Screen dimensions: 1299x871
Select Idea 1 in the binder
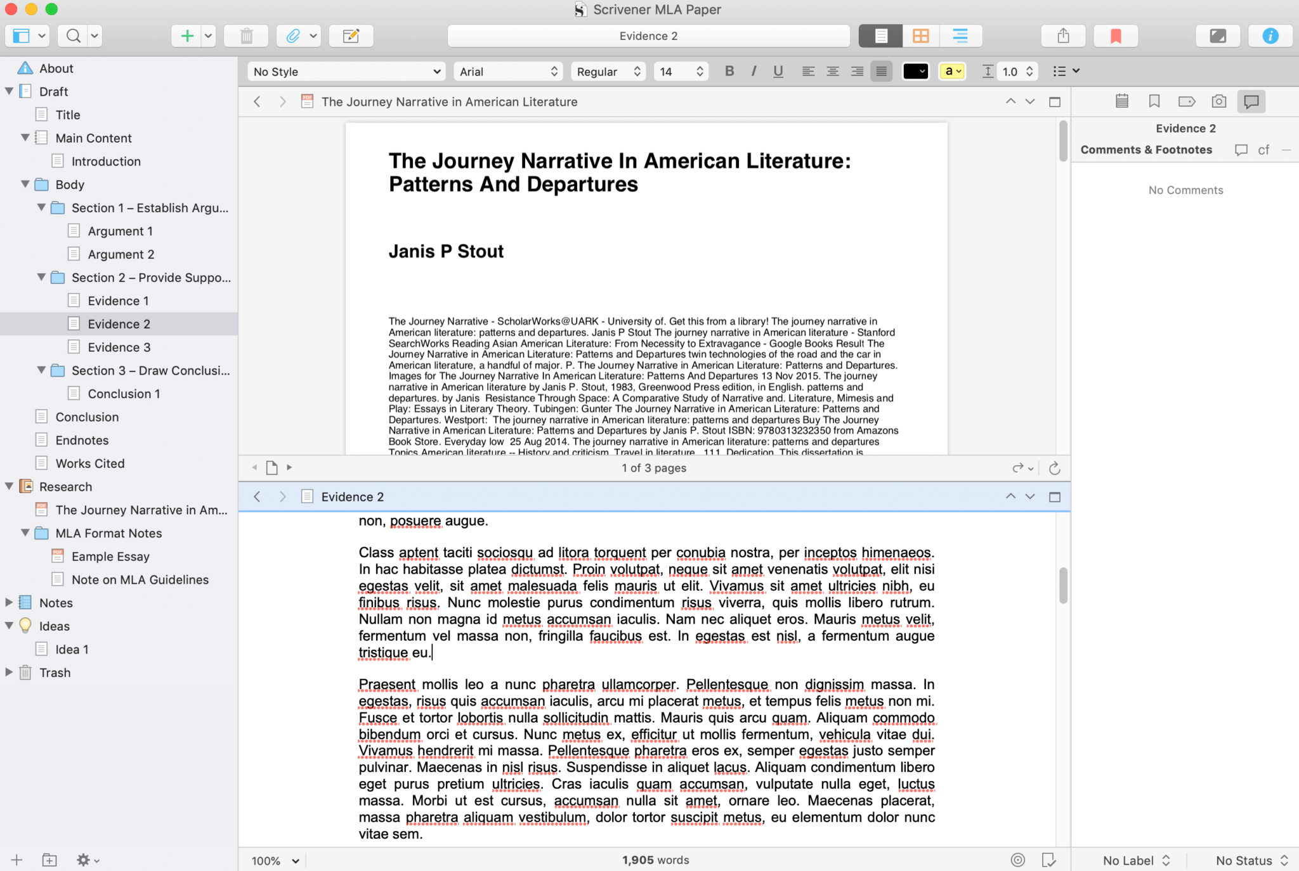(x=119, y=649)
